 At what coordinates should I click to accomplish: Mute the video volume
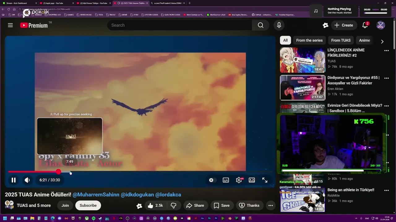click(27, 180)
